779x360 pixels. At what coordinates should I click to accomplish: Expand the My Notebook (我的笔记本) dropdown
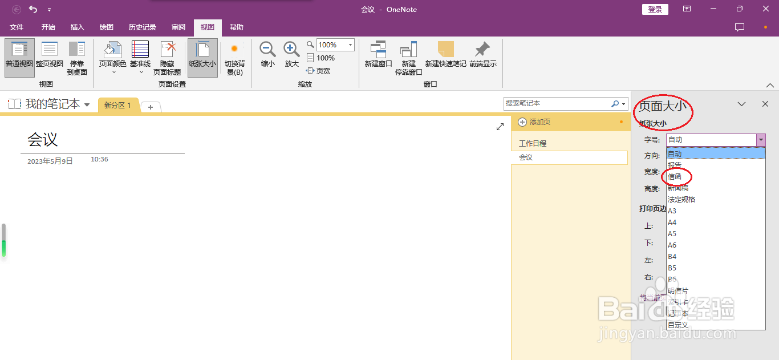pyautogui.click(x=87, y=105)
